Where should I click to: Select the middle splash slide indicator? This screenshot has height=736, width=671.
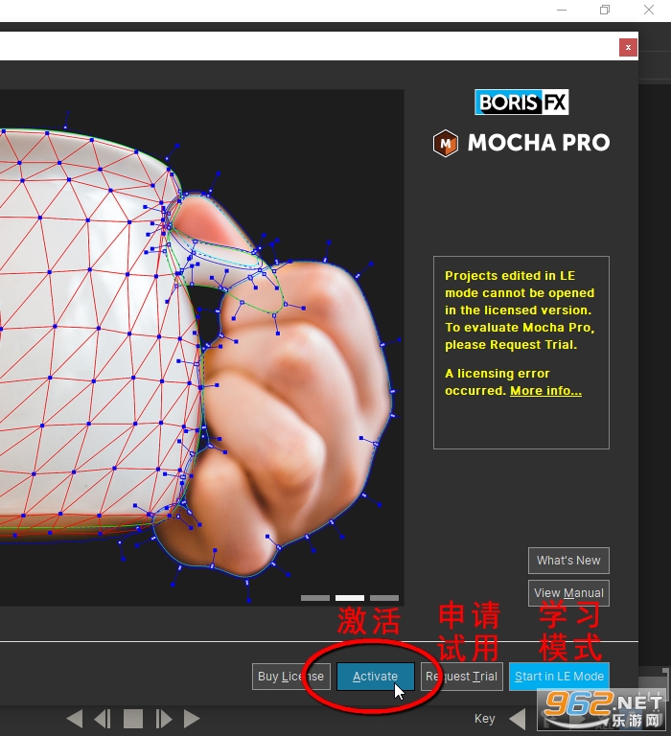pyautogui.click(x=350, y=598)
